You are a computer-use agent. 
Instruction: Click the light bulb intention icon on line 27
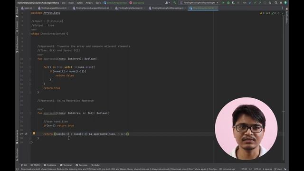click(x=34, y=133)
